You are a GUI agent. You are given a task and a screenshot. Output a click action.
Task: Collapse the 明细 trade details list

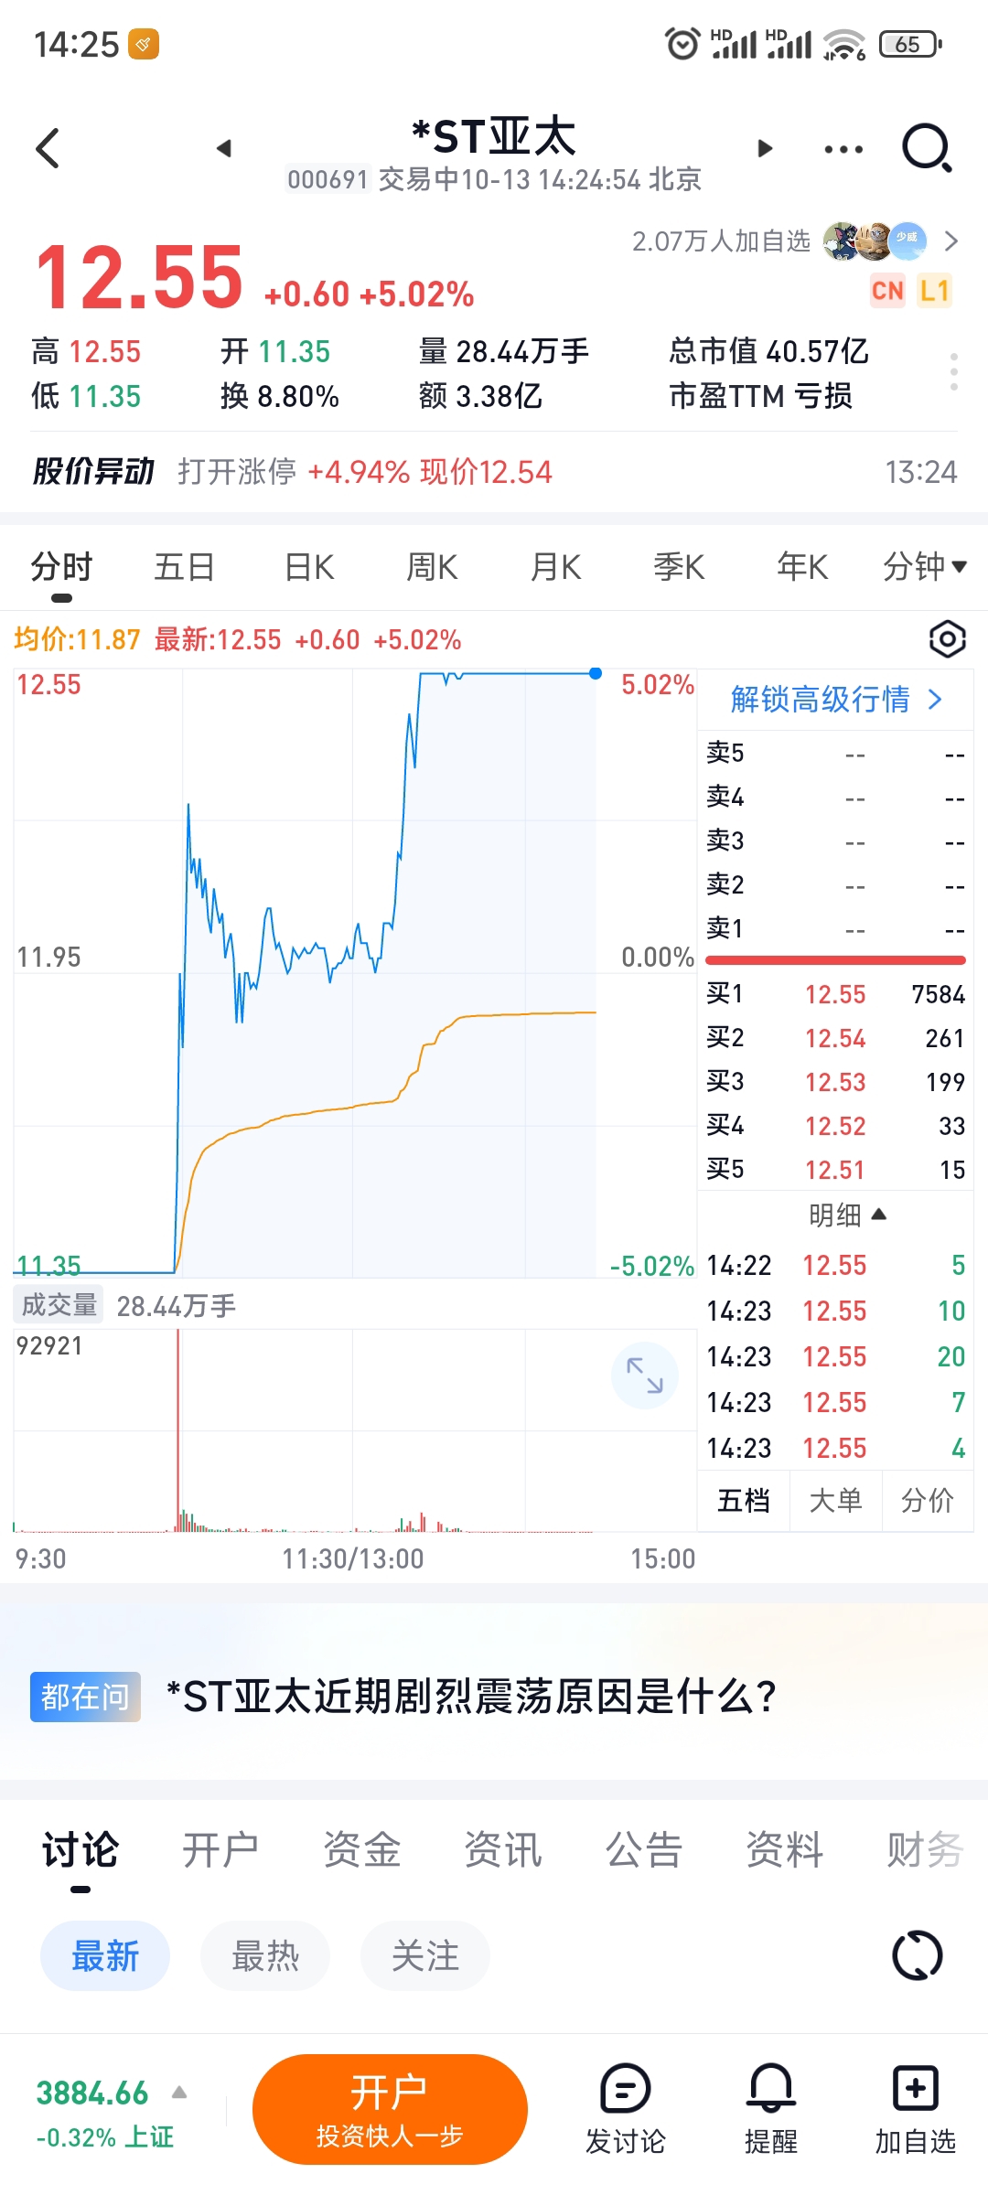pyautogui.click(x=847, y=1215)
